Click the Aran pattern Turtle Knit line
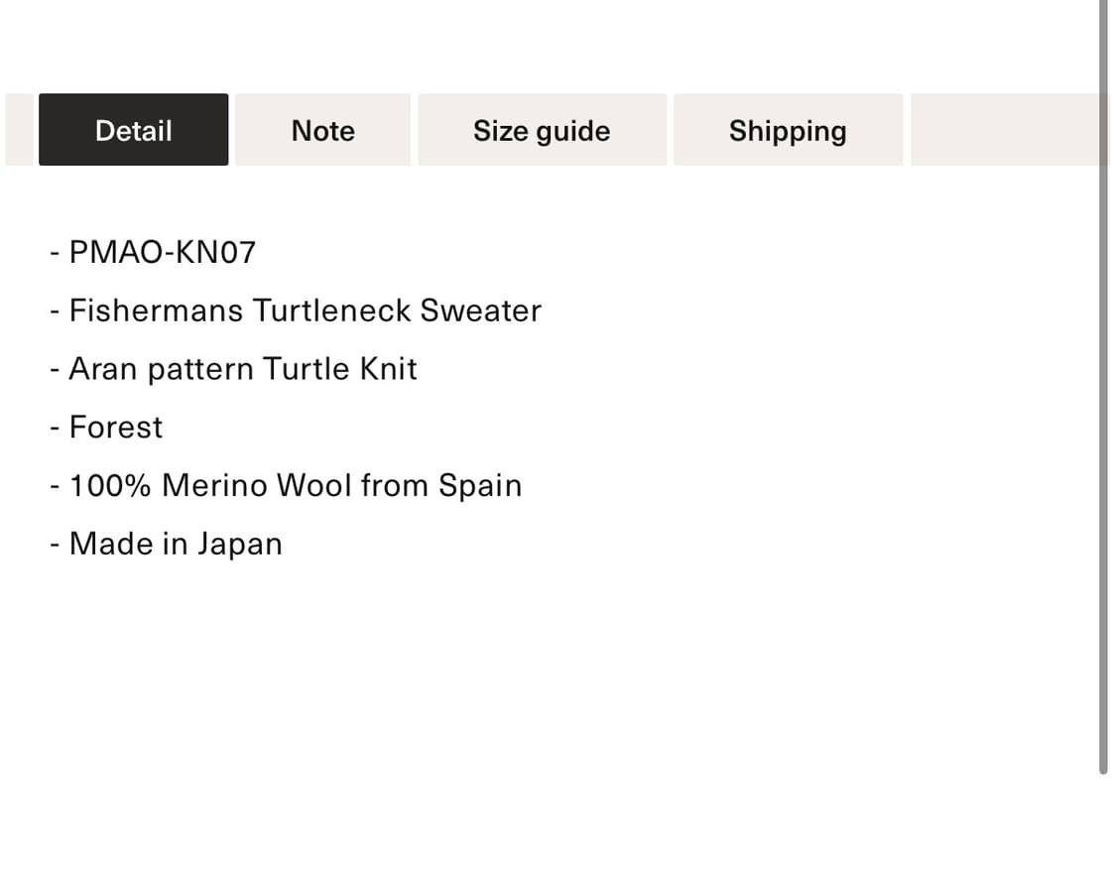This screenshot has height=869, width=1116. (x=243, y=369)
